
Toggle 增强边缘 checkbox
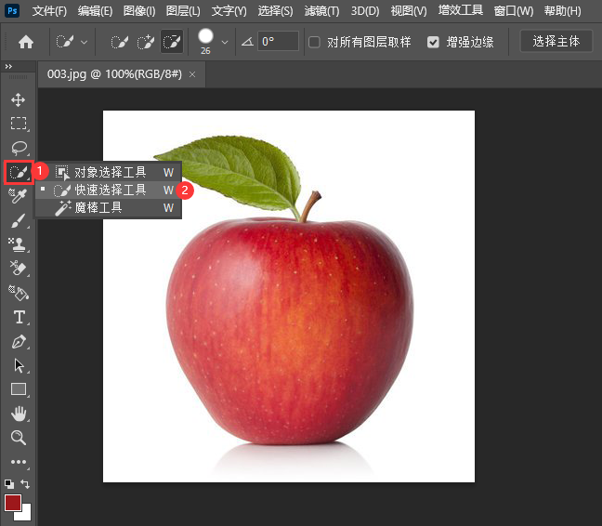pyautogui.click(x=433, y=42)
